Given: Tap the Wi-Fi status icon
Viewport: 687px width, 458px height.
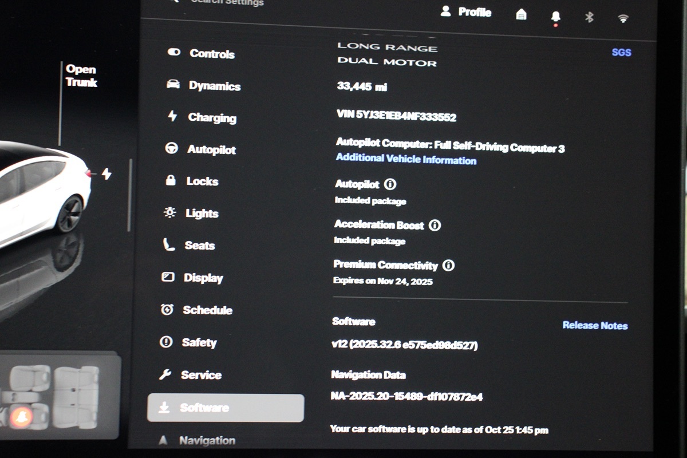Looking at the screenshot, I should 623,18.
